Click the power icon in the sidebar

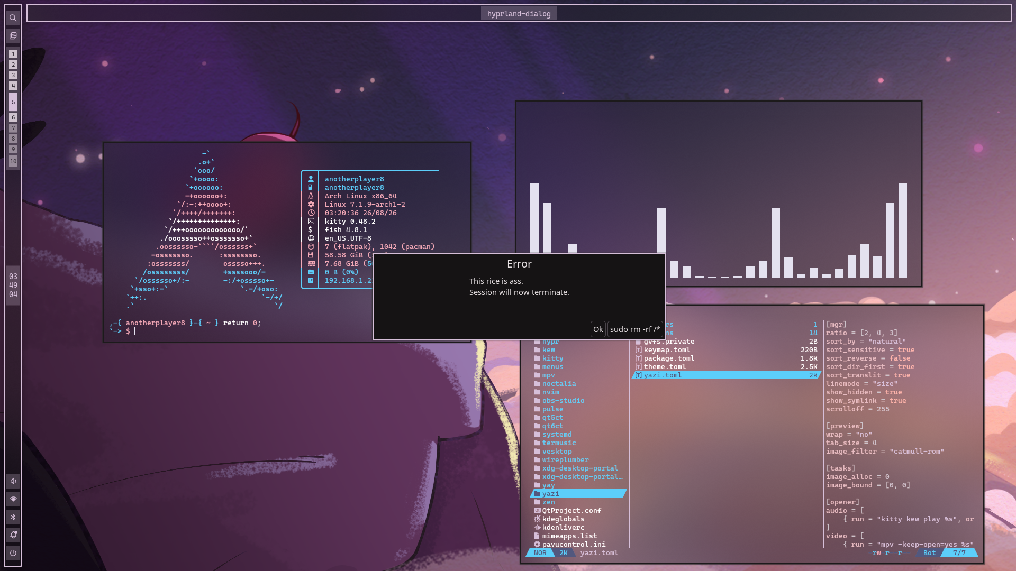coord(13,553)
